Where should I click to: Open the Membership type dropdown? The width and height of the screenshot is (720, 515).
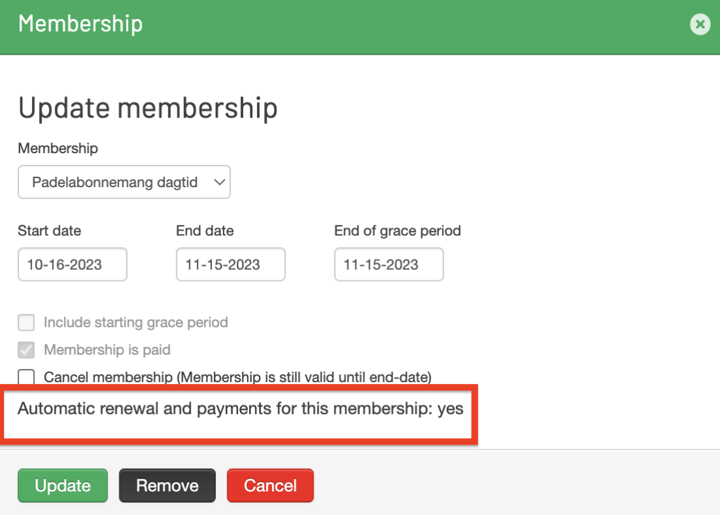point(124,182)
